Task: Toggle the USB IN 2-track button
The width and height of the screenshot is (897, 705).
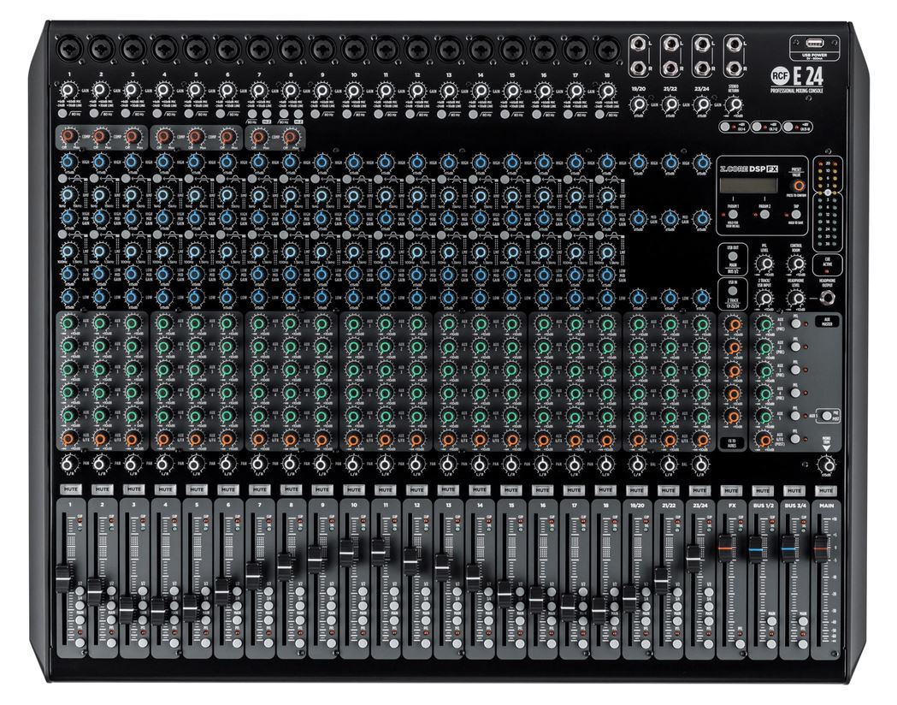Action: [x=734, y=291]
